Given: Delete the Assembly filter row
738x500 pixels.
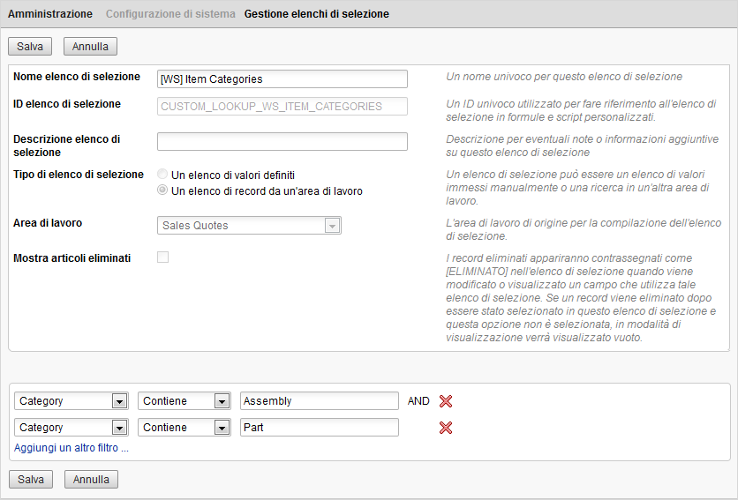Looking at the screenshot, I should pos(446,401).
